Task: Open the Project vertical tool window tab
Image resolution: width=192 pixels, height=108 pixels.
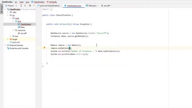Action: coord(1,9)
